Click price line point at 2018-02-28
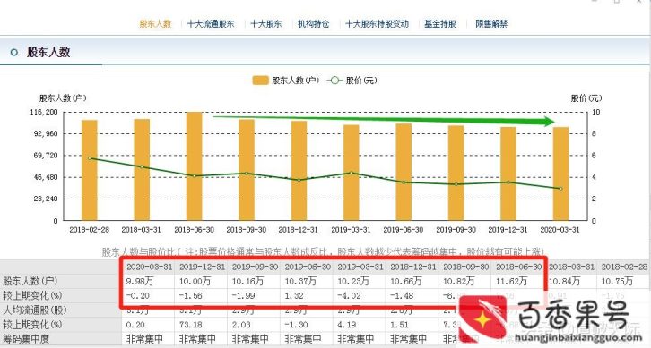The height and width of the screenshot is (348, 651). coord(90,158)
